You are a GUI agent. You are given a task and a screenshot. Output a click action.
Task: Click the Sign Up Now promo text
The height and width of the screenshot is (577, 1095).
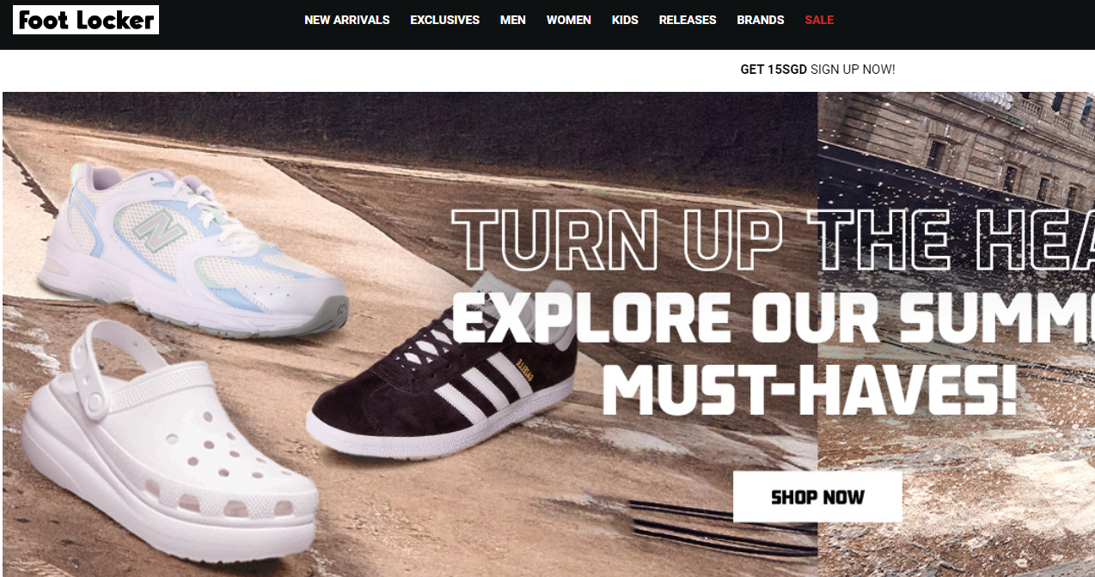(853, 70)
